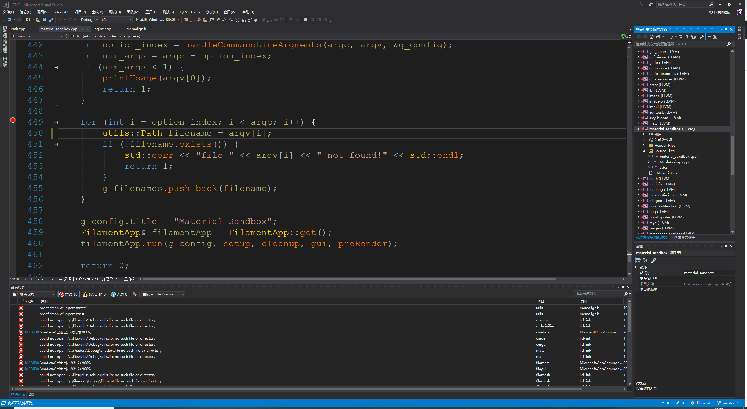Click the wrench Properties icon in the Solution Explorer
This screenshot has height=409, width=747.
[702, 37]
